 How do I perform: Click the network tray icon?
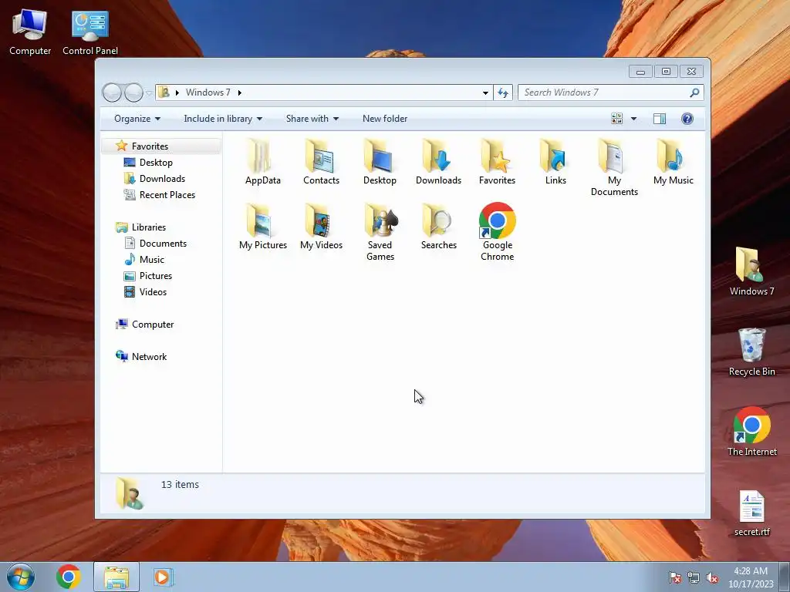[x=694, y=578]
